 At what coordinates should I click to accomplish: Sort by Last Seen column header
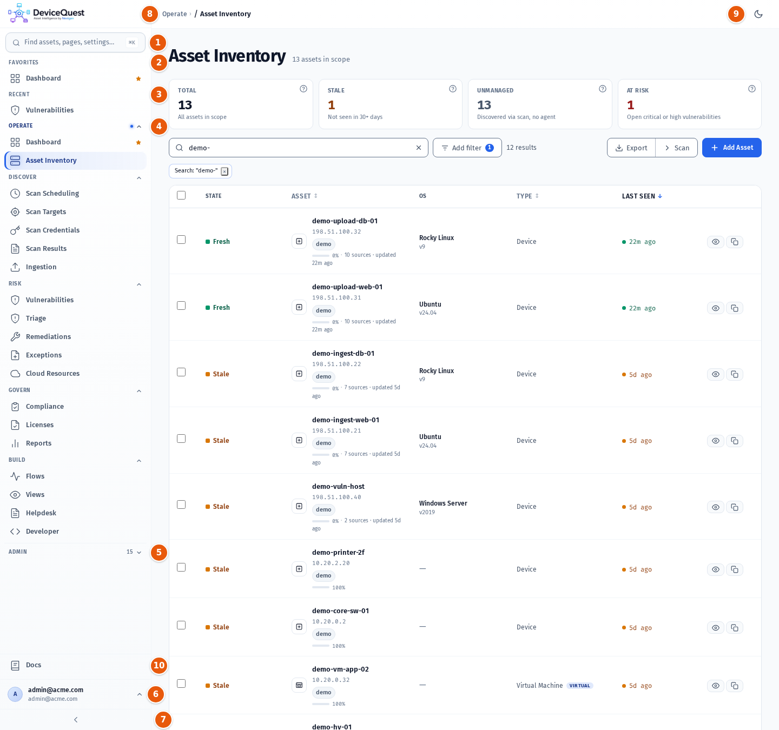[x=642, y=196]
